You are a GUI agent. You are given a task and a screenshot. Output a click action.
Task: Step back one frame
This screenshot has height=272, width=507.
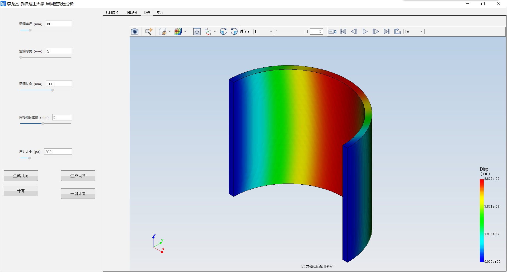point(354,32)
